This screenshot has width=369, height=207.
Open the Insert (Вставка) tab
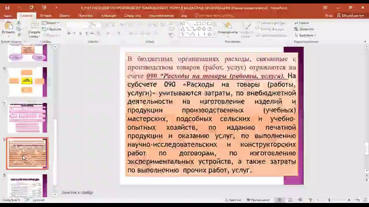point(46,16)
